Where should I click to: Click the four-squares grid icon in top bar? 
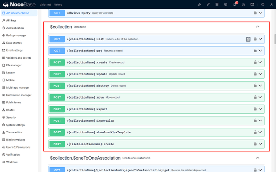pos(217,4)
